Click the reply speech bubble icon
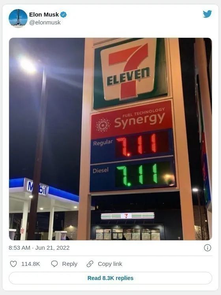Image resolution: width=221 pixels, height=295 pixels. (x=54, y=264)
